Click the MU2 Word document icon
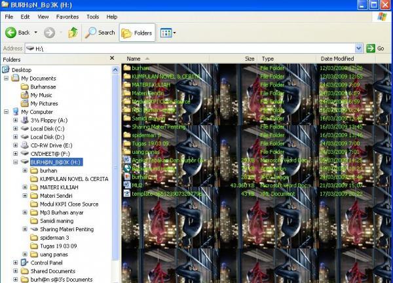 click(127, 185)
